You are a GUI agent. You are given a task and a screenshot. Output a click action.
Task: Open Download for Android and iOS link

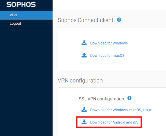tap(114, 122)
